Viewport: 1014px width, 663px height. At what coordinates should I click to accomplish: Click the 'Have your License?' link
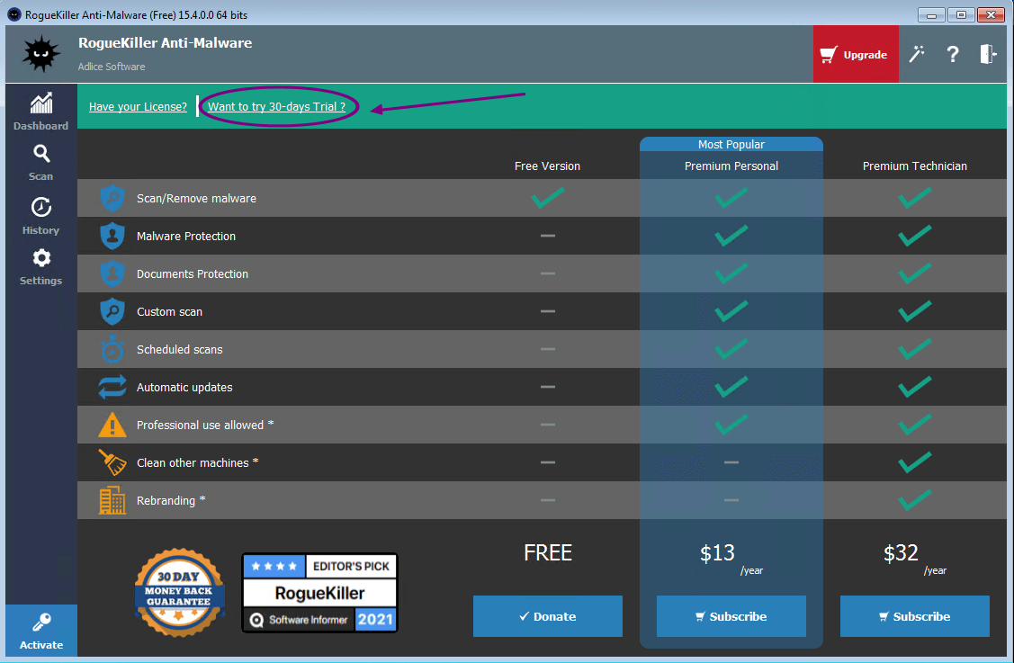138,107
